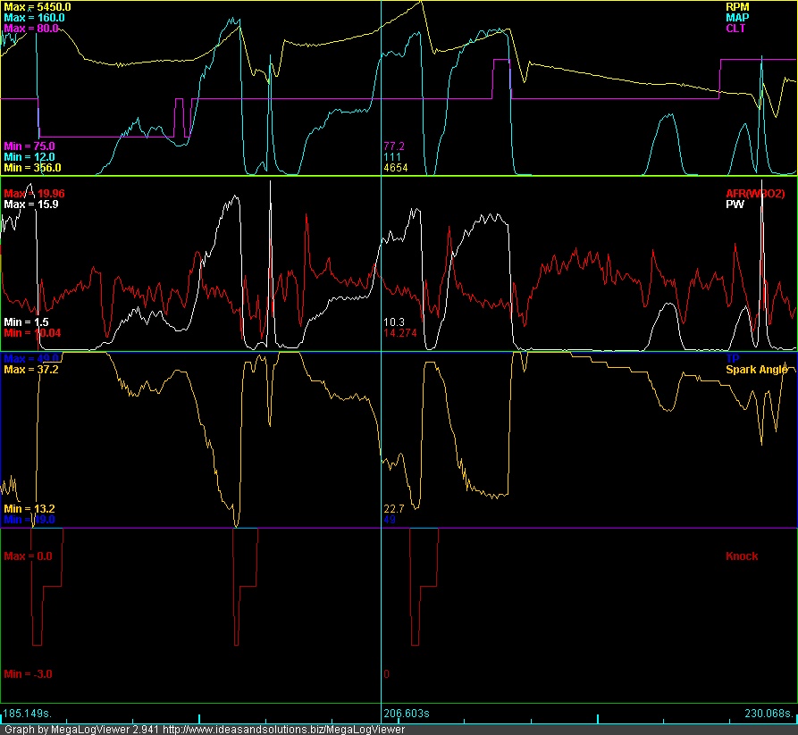
Task: Click the MAP legend label
Action: pos(737,18)
